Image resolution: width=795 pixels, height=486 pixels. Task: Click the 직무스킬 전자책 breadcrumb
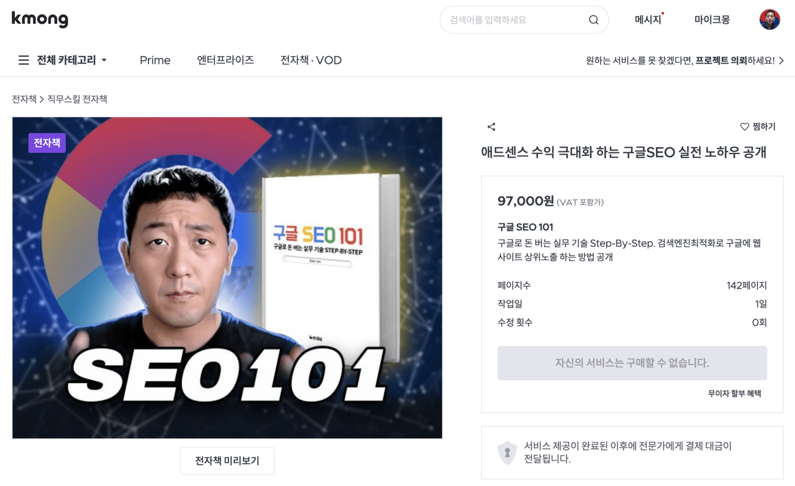click(x=77, y=99)
